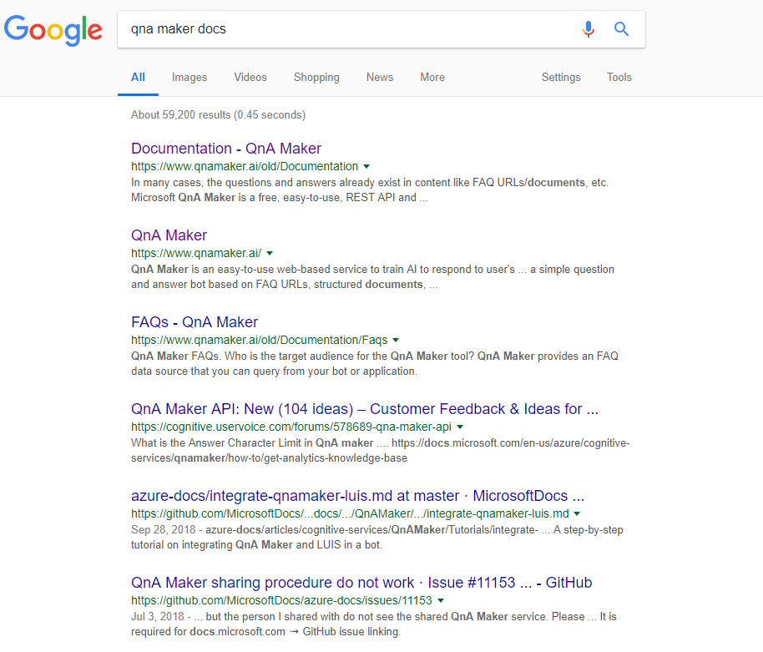Open the Documentation - QnA Maker result
This screenshot has width=763, height=652.
(226, 149)
